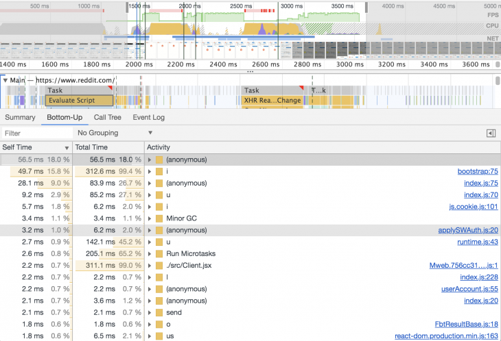Expand the Run Microtasks row
Image resolution: width=501 pixels, height=341 pixels.
tap(149, 254)
